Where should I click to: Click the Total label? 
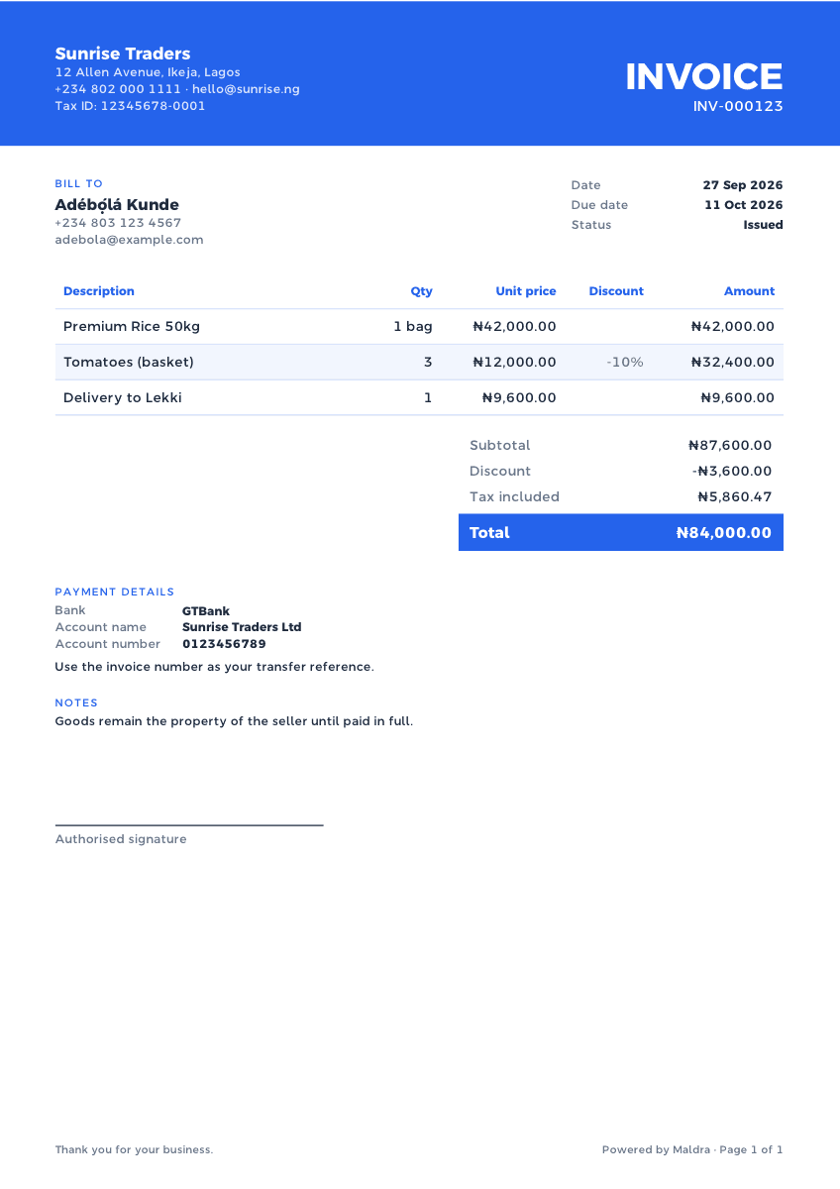tap(489, 532)
